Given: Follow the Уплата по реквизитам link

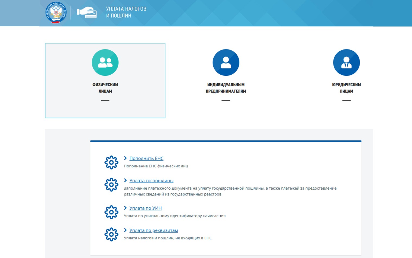Looking at the screenshot, I should click(154, 230).
